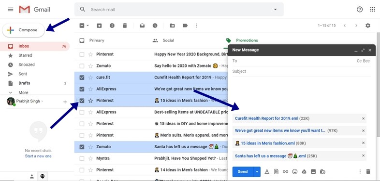Viewport: 380px width, 181px height.
Task: Discard draft with compose trash icon
Action: point(368,171)
